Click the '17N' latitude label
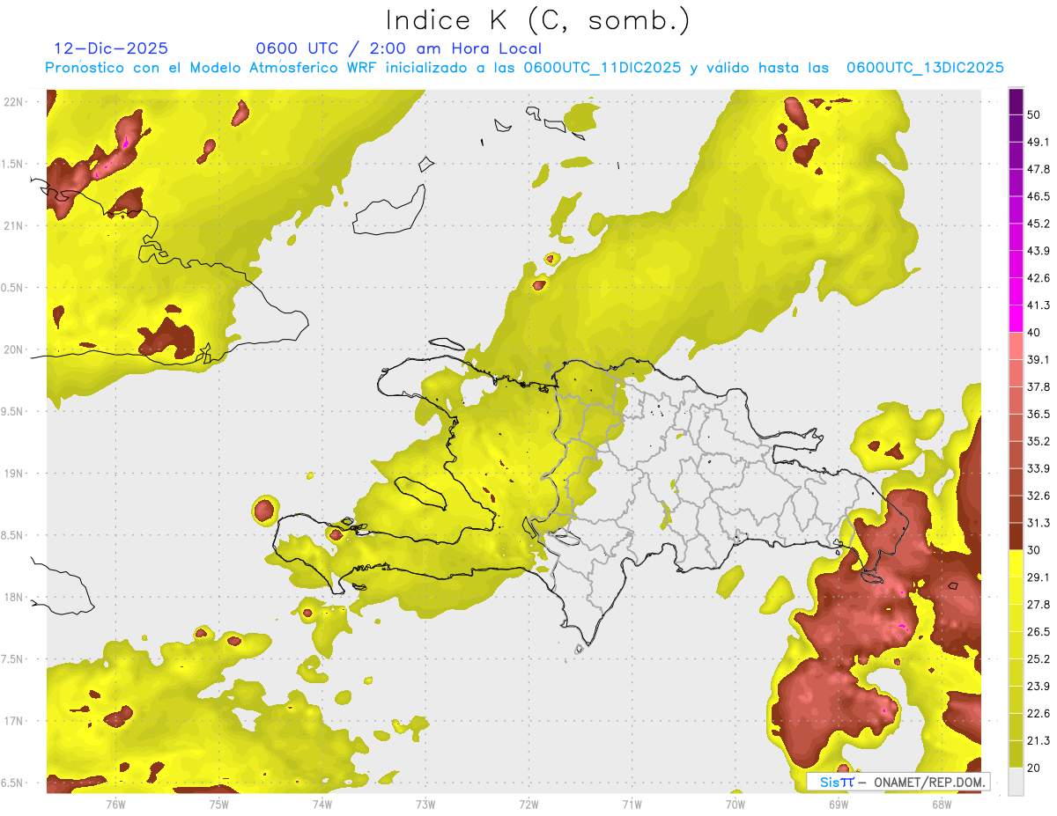 pyautogui.click(x=13, y=721)
